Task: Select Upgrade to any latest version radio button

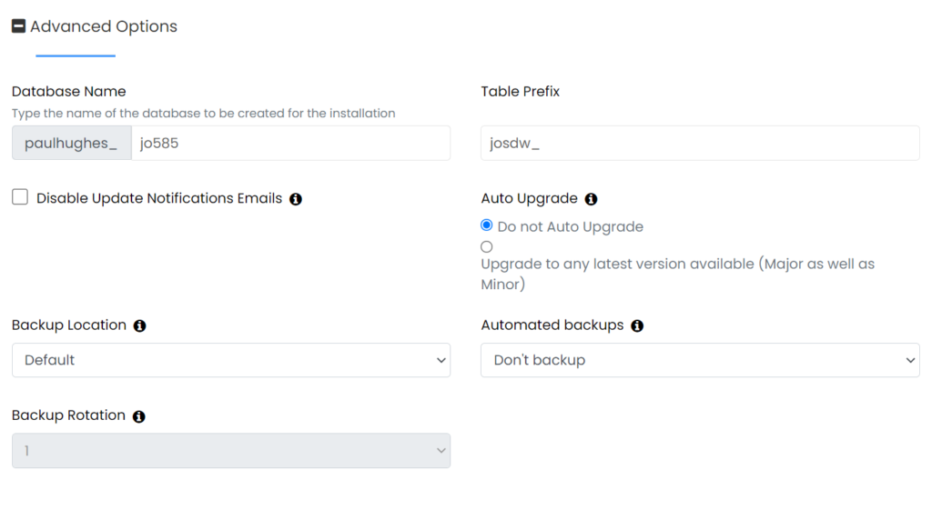Action: [x=487, y=247]
